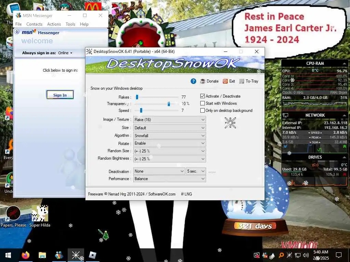Open the Always sign in as Online dropdown
The height and width of the screenshot is (262, 350).
[65, 53]
